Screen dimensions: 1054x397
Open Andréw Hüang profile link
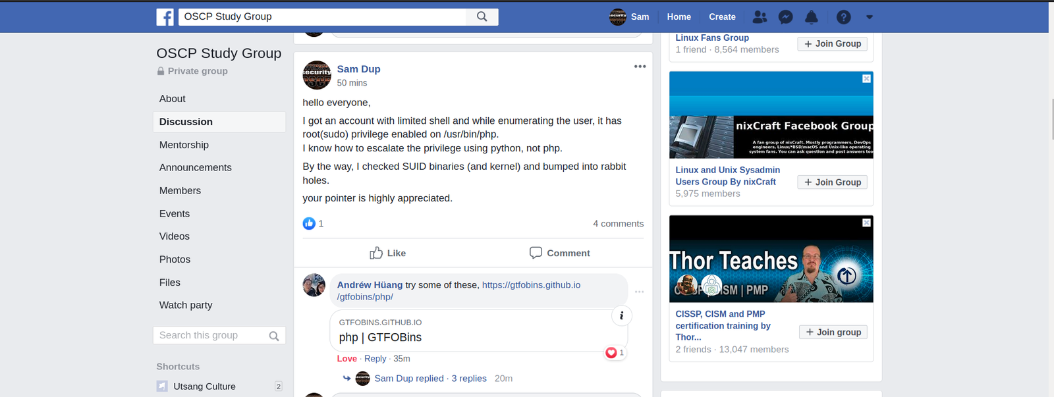370,285
